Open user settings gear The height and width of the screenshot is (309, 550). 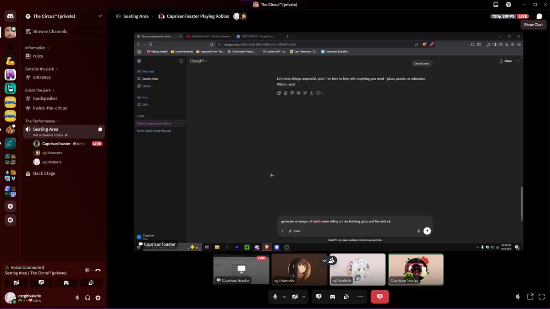[x=98, y=298]
